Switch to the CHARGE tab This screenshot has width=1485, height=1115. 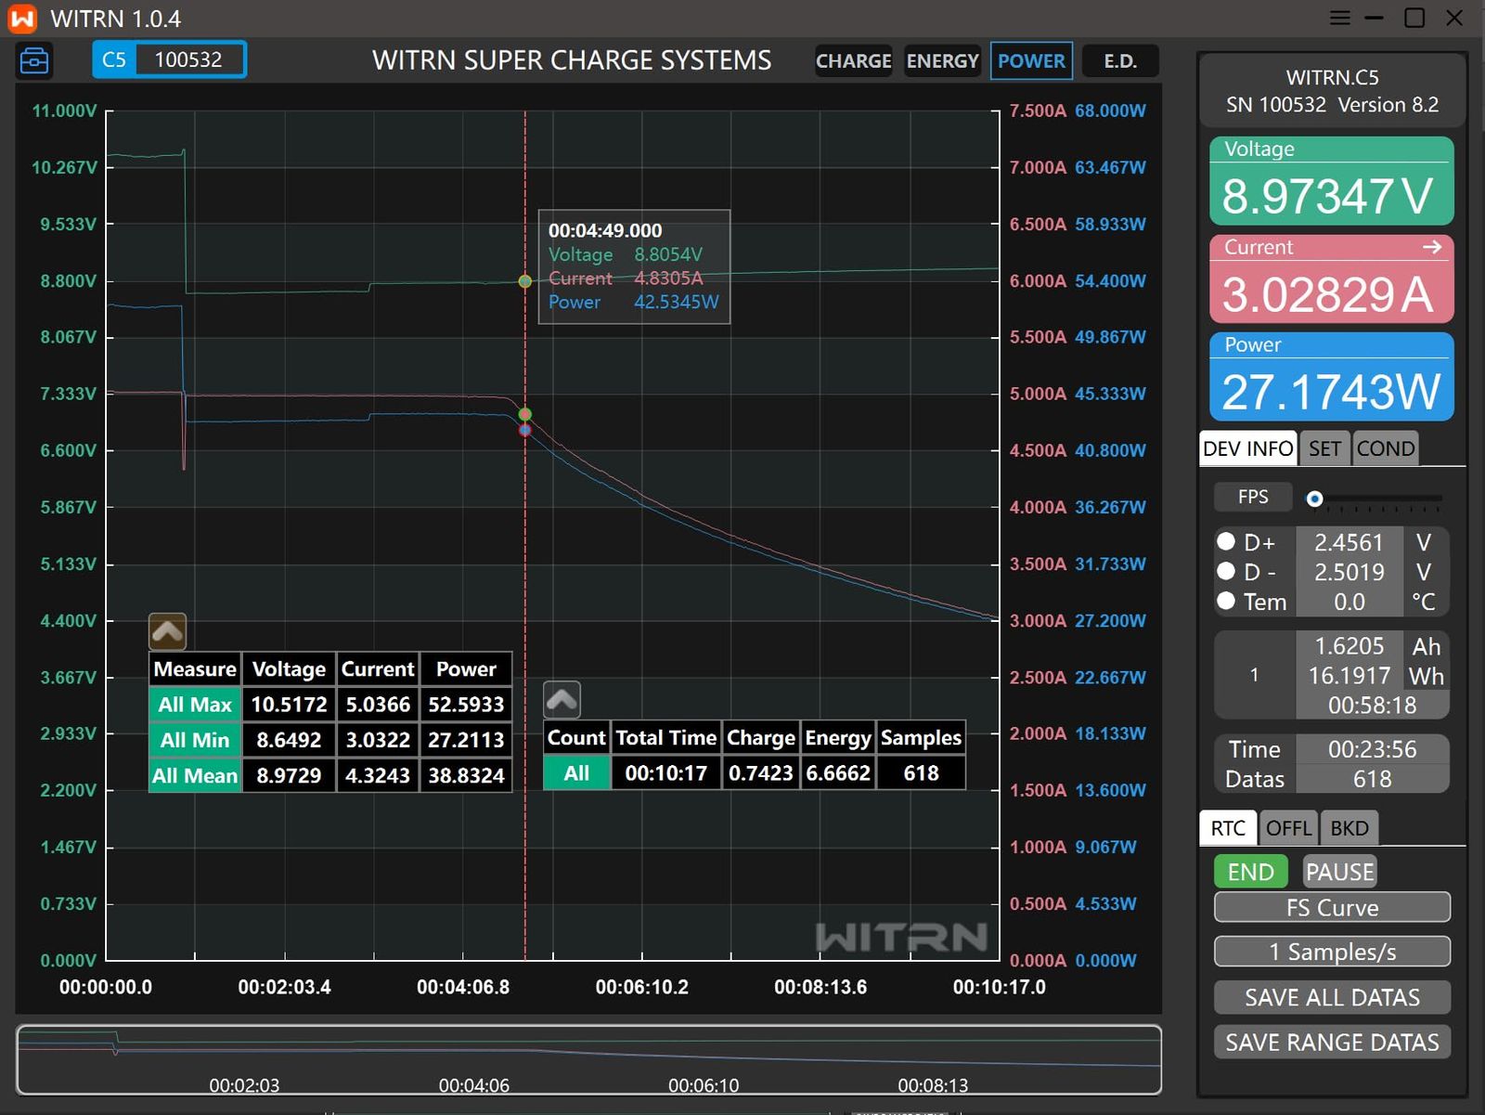[x=852, y=61]
